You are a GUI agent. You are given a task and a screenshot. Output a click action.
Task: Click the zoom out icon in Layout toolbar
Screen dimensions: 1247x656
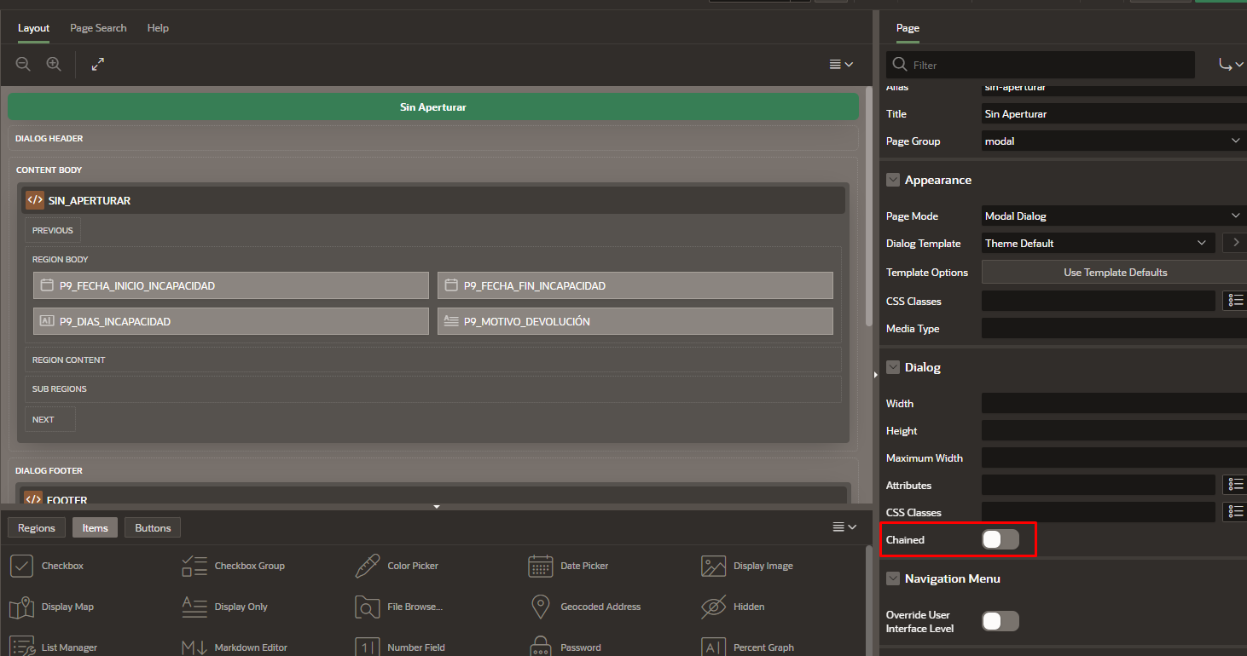point(23,64)
